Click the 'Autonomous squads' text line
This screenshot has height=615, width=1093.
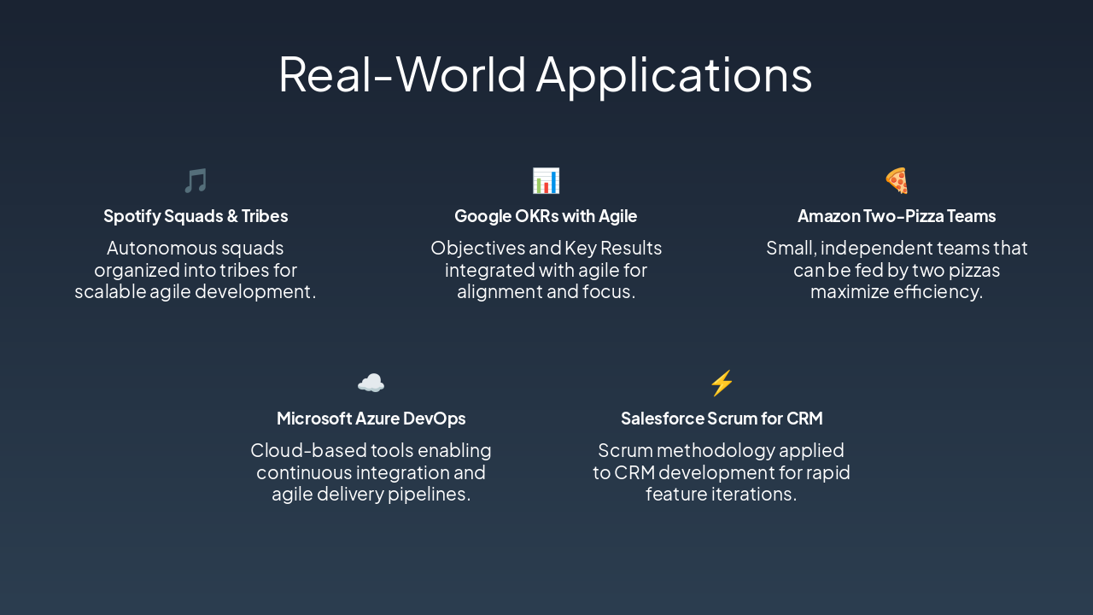tap(196, 248)
